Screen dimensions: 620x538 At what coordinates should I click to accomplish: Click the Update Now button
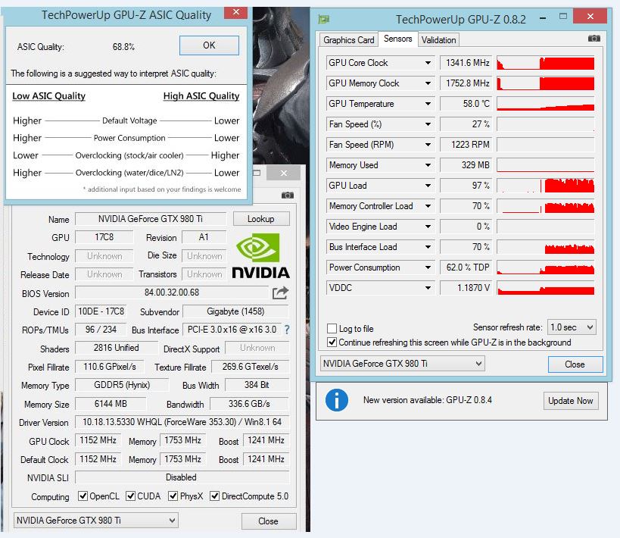tap(570, 401)
